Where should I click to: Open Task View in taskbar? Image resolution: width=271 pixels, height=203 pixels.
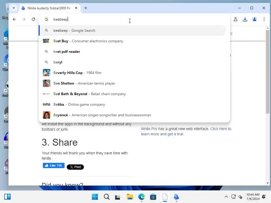pyautogui.click(x=118, y=197)
